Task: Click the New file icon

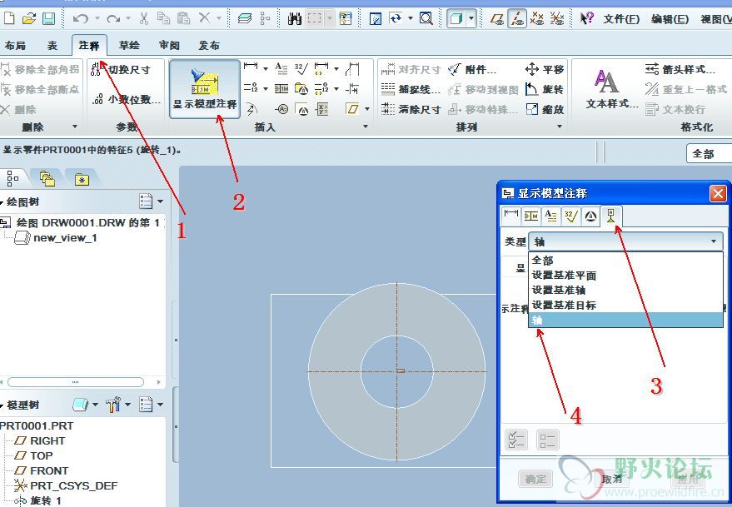Action: pos(8,18)
